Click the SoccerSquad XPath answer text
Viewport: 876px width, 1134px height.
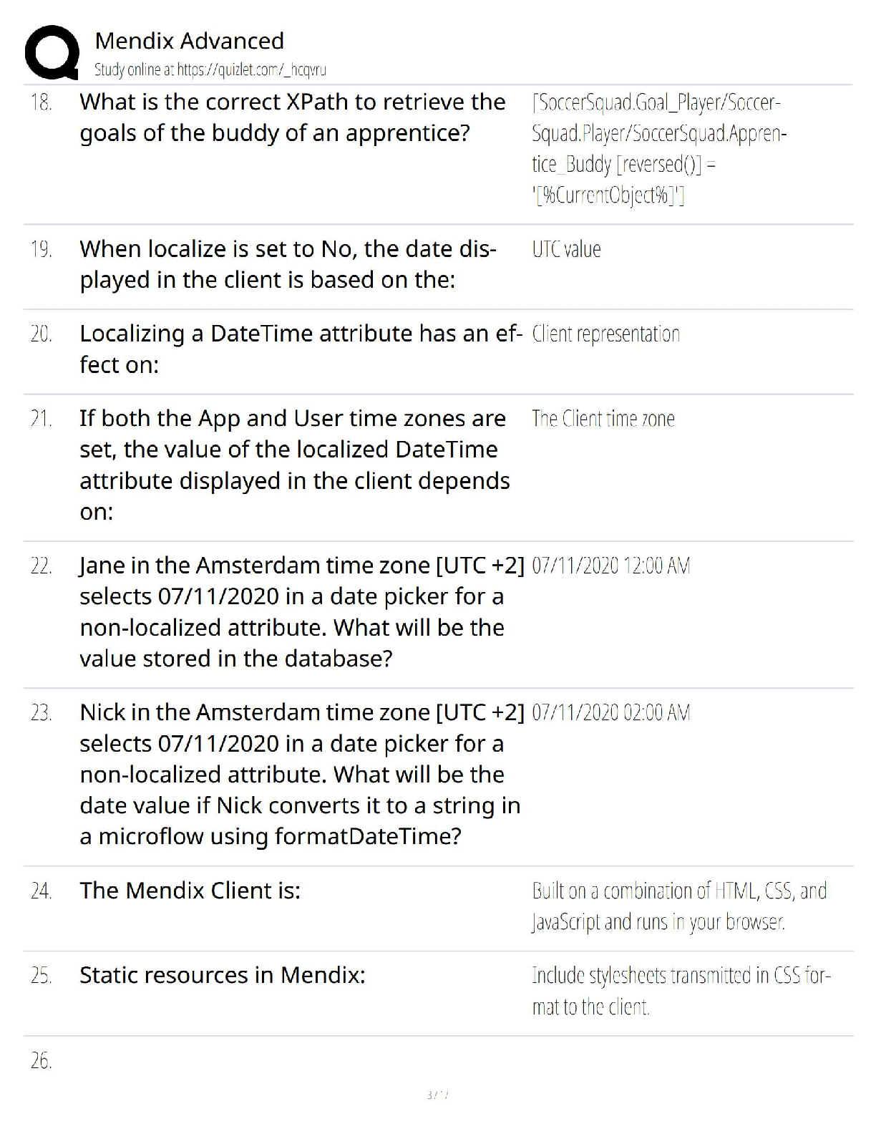click(659, 149)
